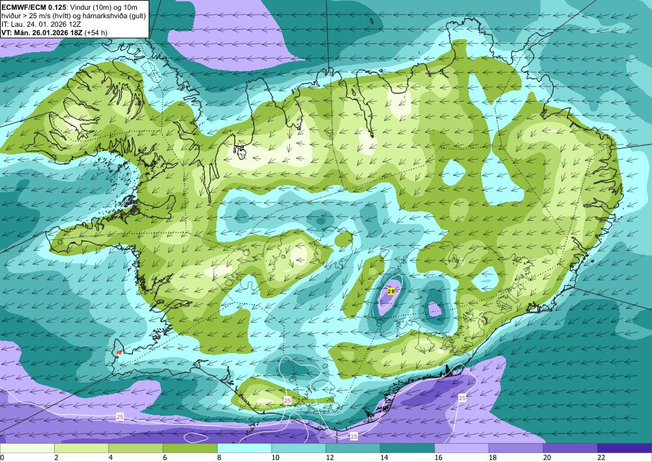Select the line 'hviður > 25 m/s (hvítt) og hámarkshviða (gult)'

(74, 16)
